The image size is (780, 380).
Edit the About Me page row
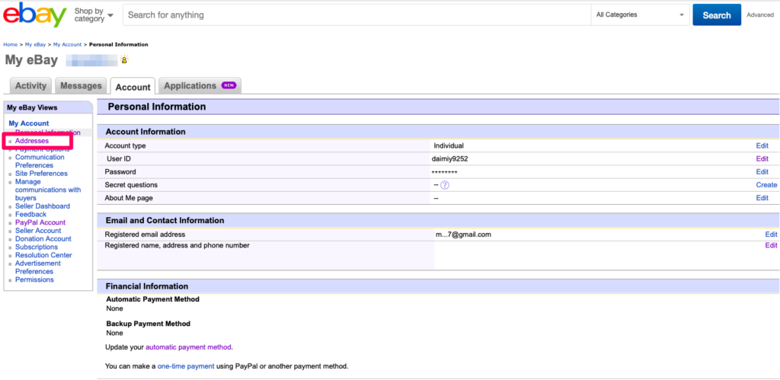coord(762,197)
